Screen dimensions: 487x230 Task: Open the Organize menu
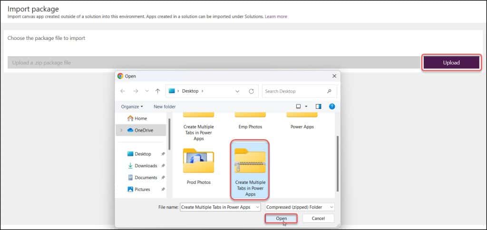[x=132, y=106]
